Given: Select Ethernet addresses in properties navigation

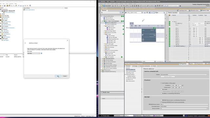Looking at the screenshot, I should (x=131, y=70).
